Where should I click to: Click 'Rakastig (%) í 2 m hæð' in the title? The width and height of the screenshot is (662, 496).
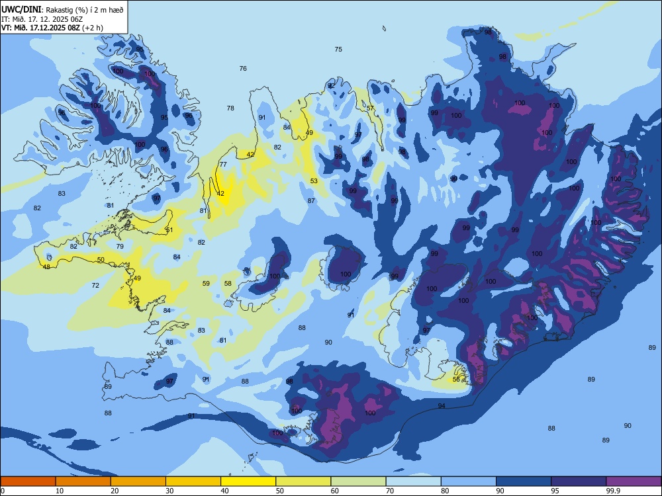[x=85, y=10]
